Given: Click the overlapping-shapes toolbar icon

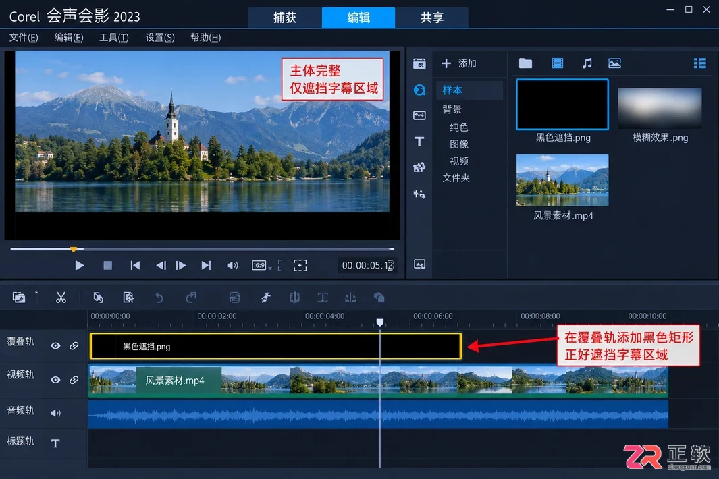Looking at the screenshot, I should coord(379,298).
